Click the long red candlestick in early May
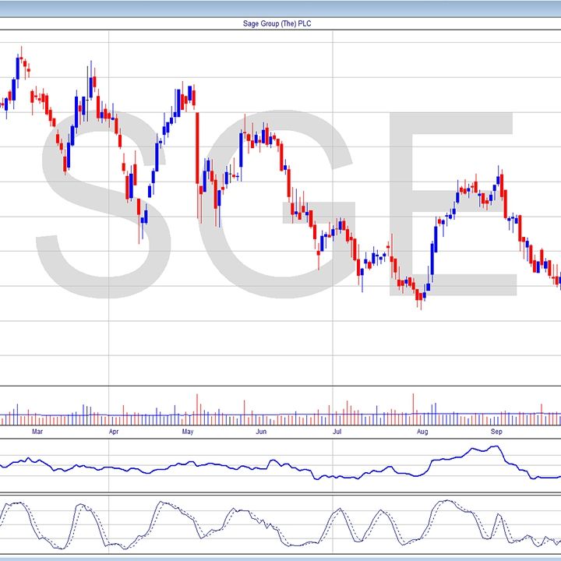 [197, 148]
